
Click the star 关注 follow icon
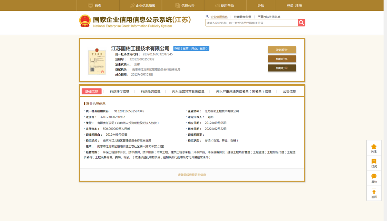pos(374,147)
